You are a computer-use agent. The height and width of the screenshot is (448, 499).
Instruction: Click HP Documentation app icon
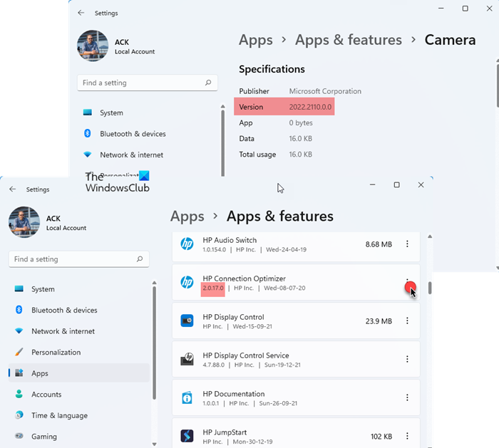187,397
